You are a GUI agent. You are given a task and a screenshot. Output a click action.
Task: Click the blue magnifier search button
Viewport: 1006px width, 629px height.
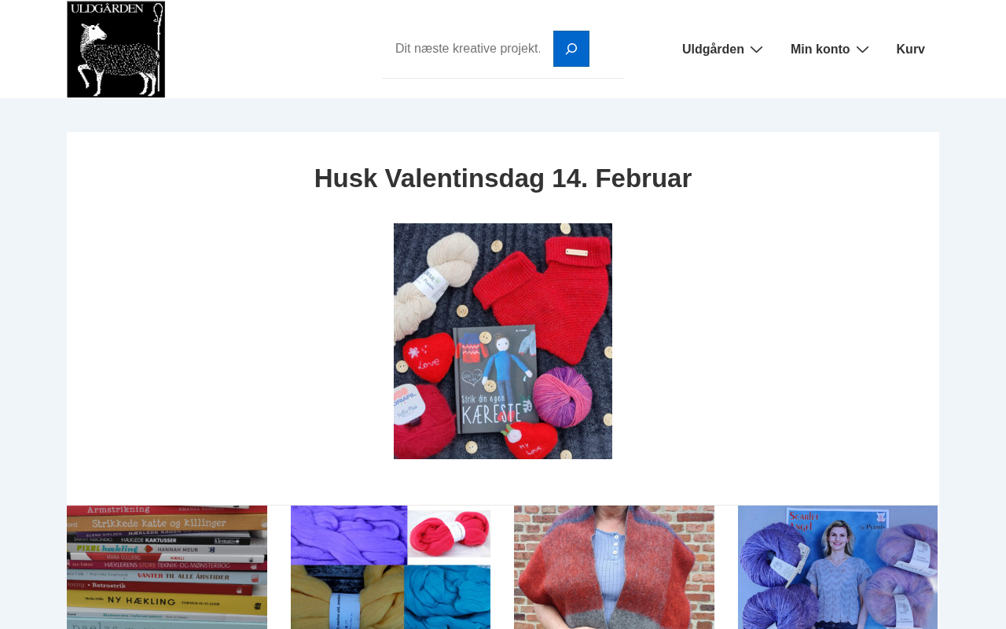coord(571,49)
